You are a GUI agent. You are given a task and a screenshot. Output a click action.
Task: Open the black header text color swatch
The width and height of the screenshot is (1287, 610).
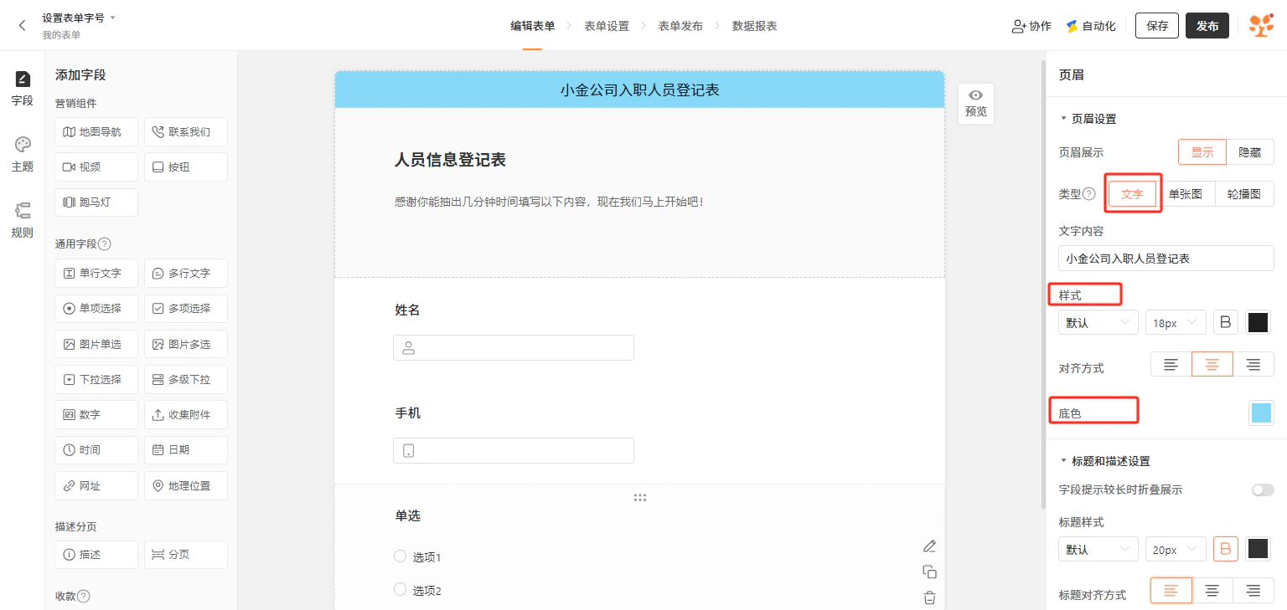click(x=1259, y=322)
